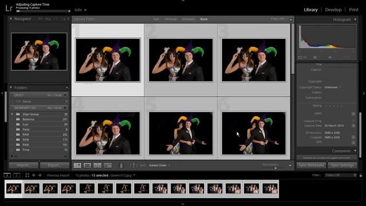Viewport: 366px width, 206px height.
Task: Open the Sort Added Order dropdown
Action: [x=159, y=165]
